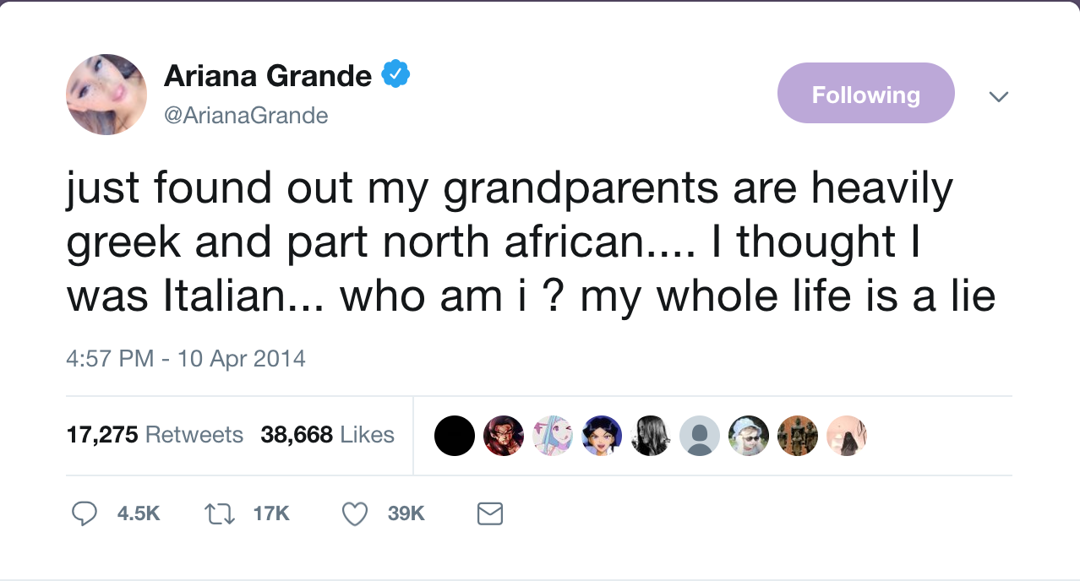Expand the tweet options chevron
Image resolution: width=1080 pixels, height=581 pixels.
[998, 96]
